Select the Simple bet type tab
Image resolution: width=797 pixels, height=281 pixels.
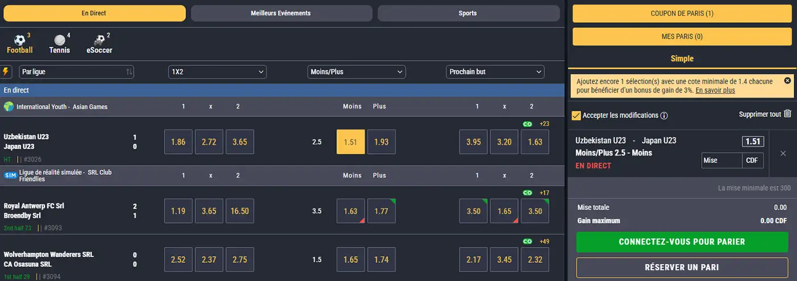tap(682, 58)
